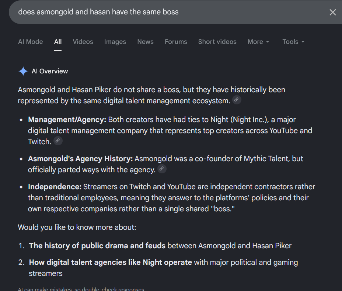Open the Tools dropdown menu
Screen dimensions: 342x291
(x=293, y=42)
